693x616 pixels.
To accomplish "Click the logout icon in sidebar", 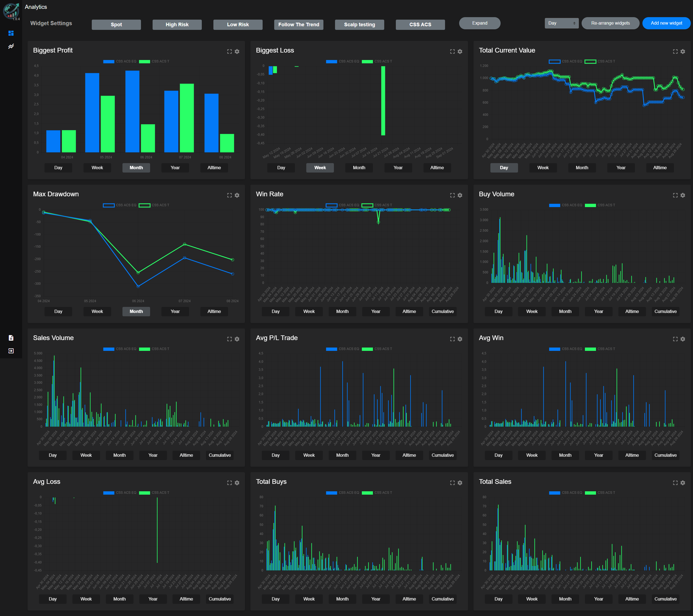I will (x=11, y=351).
